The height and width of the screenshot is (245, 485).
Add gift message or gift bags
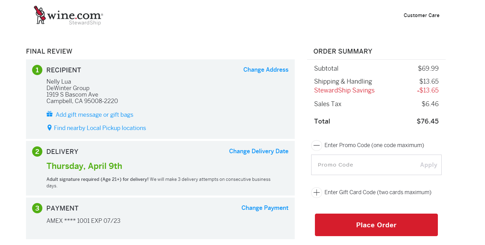point(94,115)
